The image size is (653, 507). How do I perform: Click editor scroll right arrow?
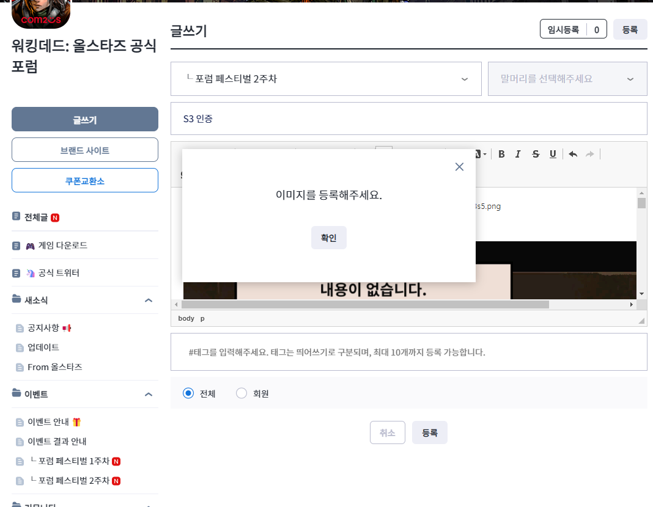[632, 304]
